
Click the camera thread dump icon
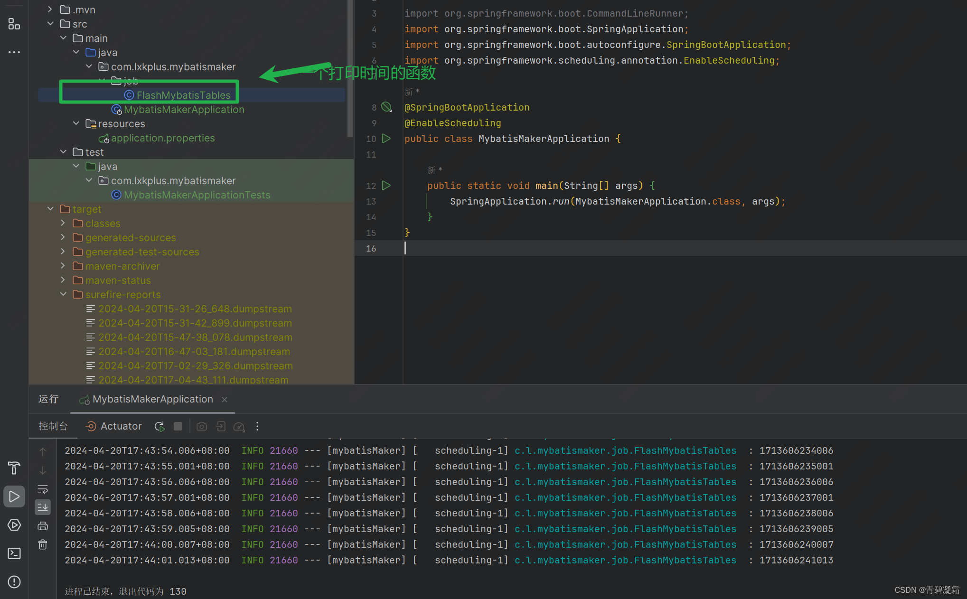pyautogui.click(x=202, y=426)
